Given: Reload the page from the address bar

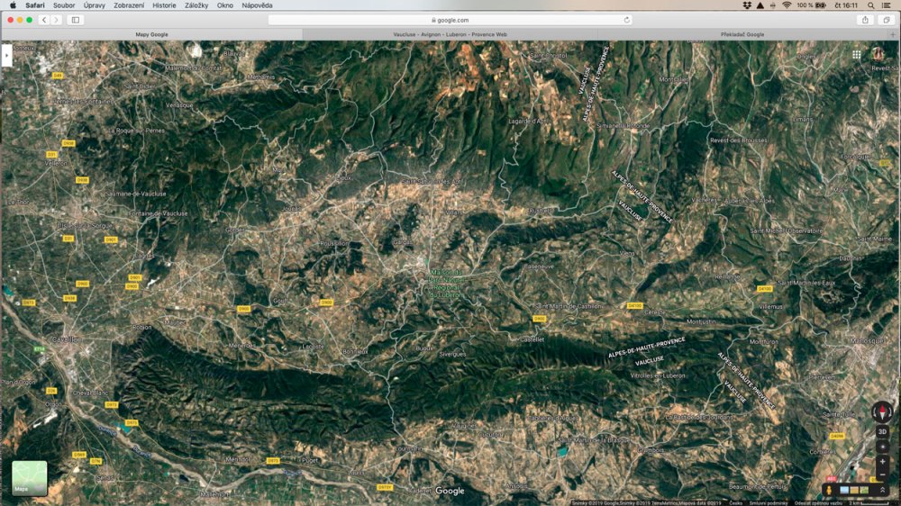Looking at the screenshot, I should coord(627,20).
